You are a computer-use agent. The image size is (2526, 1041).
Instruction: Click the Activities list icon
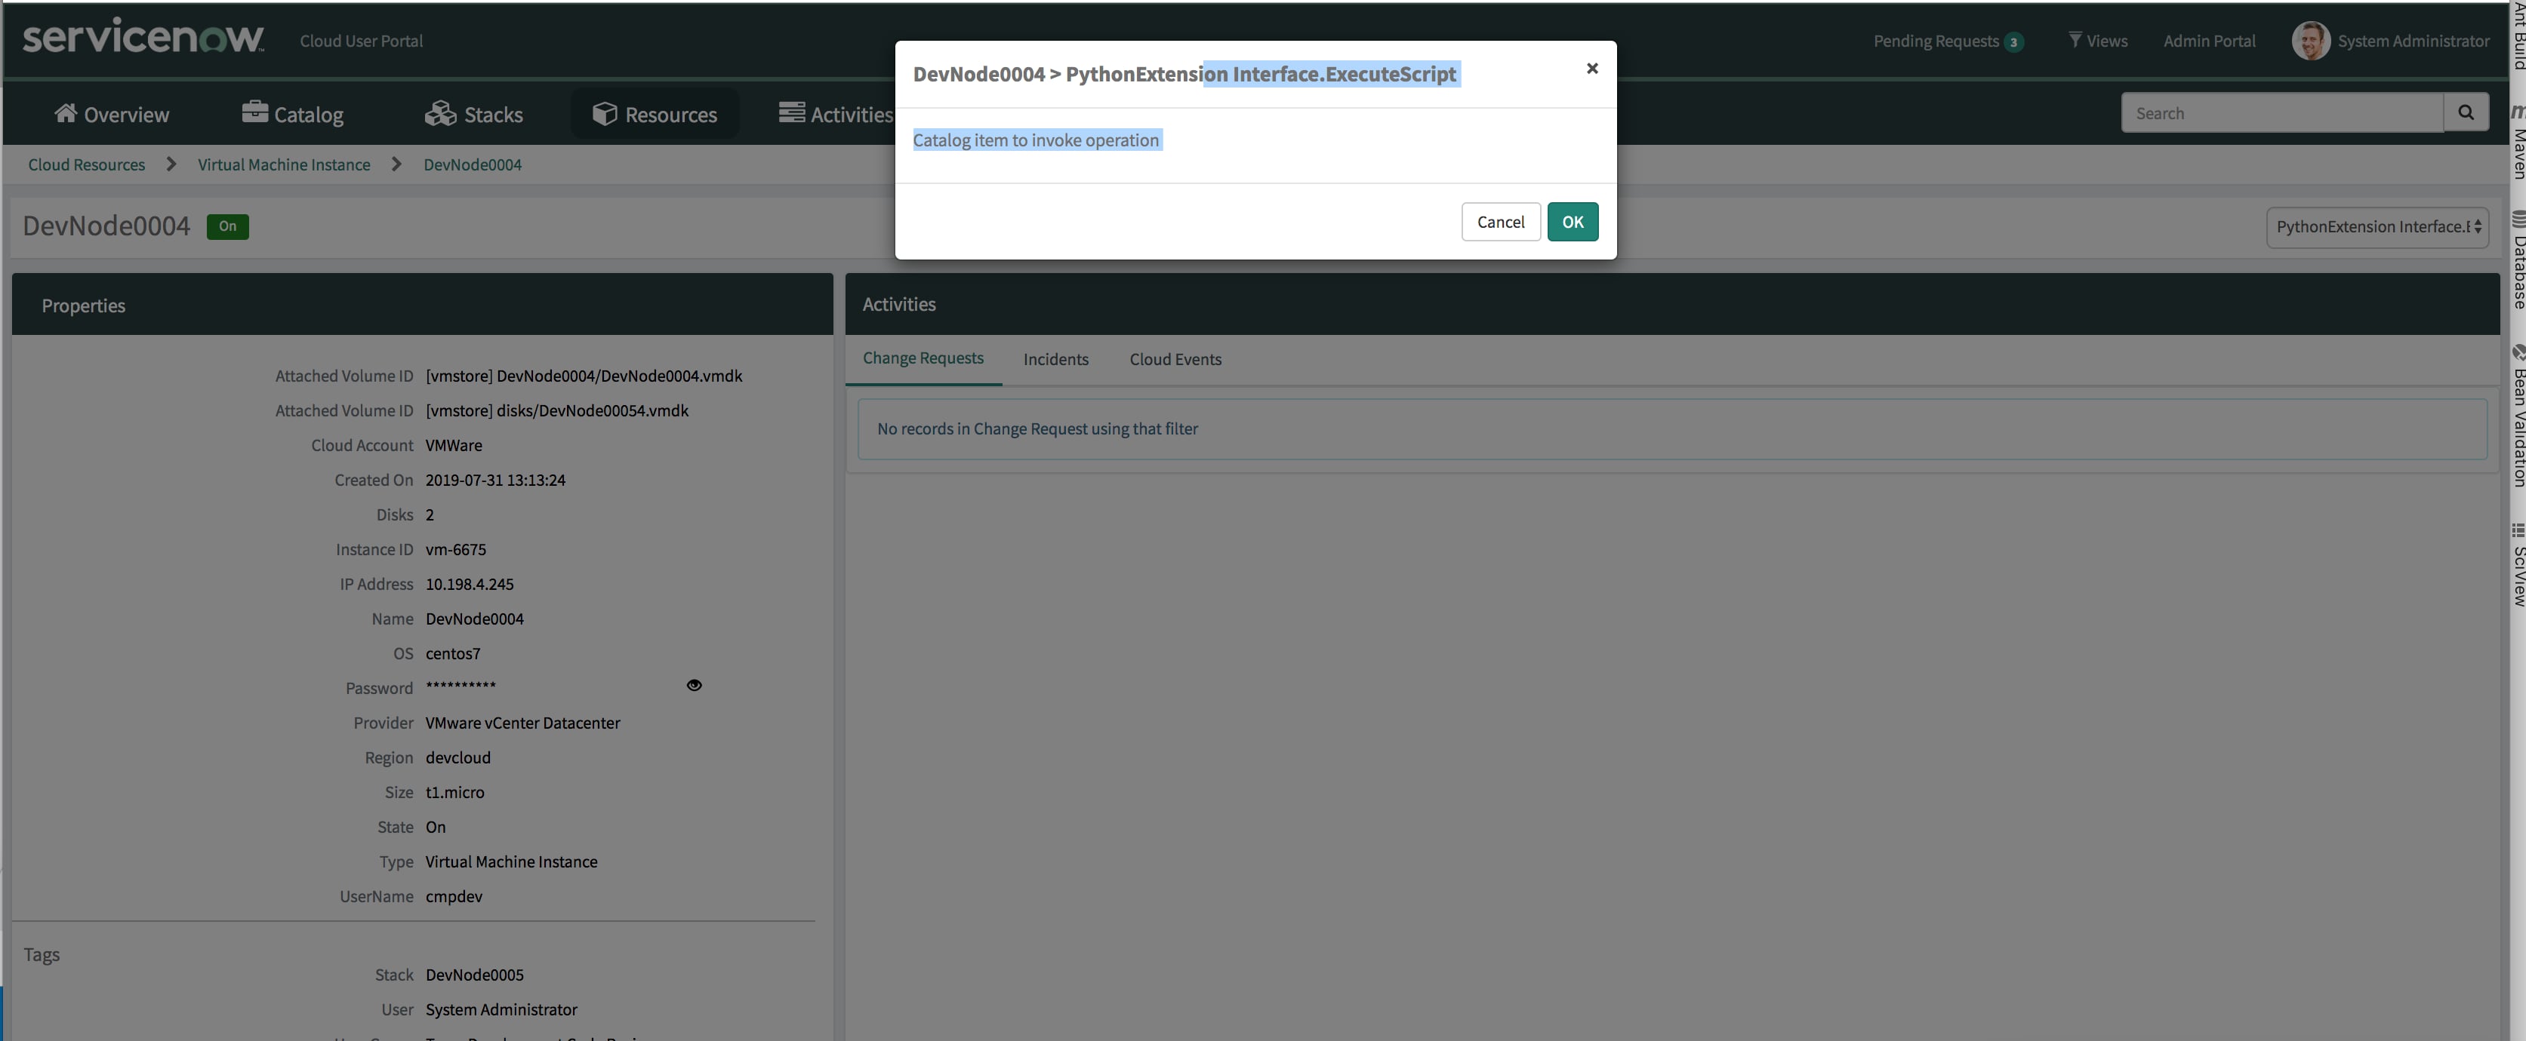coord(791,112)
